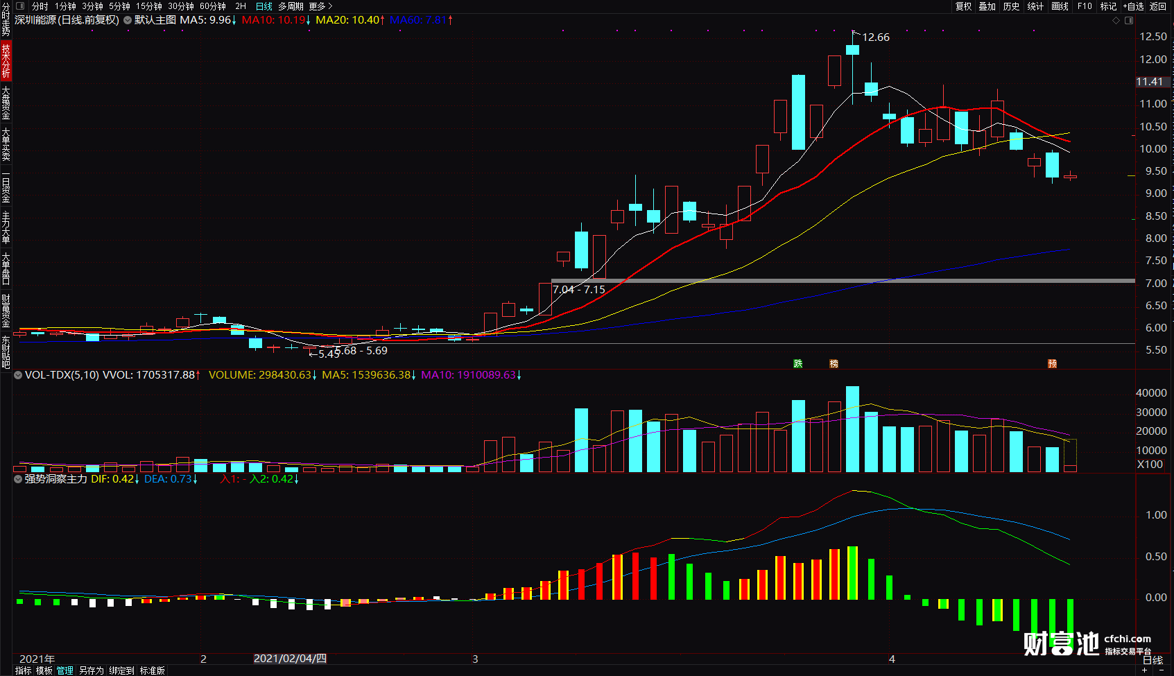1174x676 pixels.
Task: Open the 一日资金 sidebar tab
Action: (x=6, y=187)
